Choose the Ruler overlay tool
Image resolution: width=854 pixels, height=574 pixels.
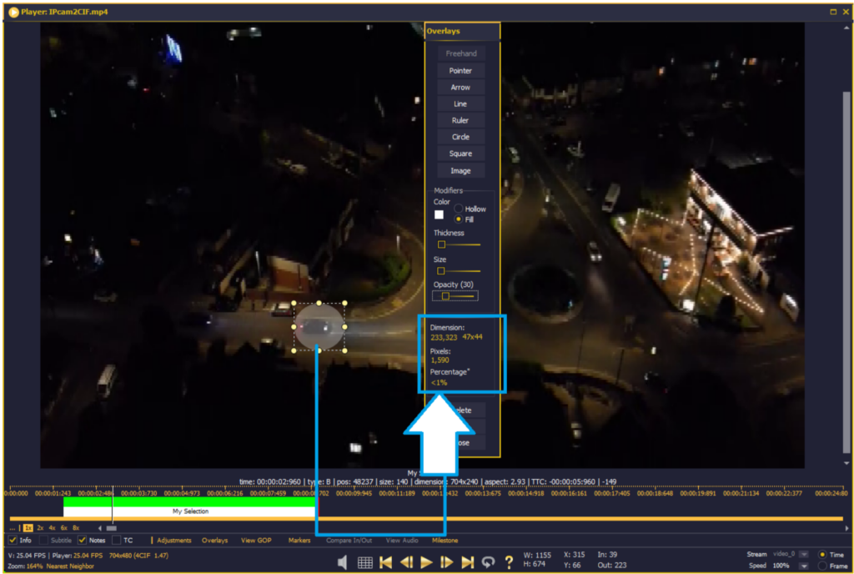[460, 120]
